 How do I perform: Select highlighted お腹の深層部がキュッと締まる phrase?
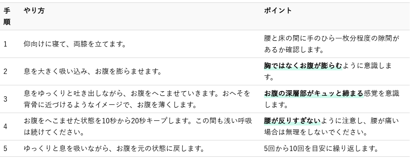[x=313, y=94]
